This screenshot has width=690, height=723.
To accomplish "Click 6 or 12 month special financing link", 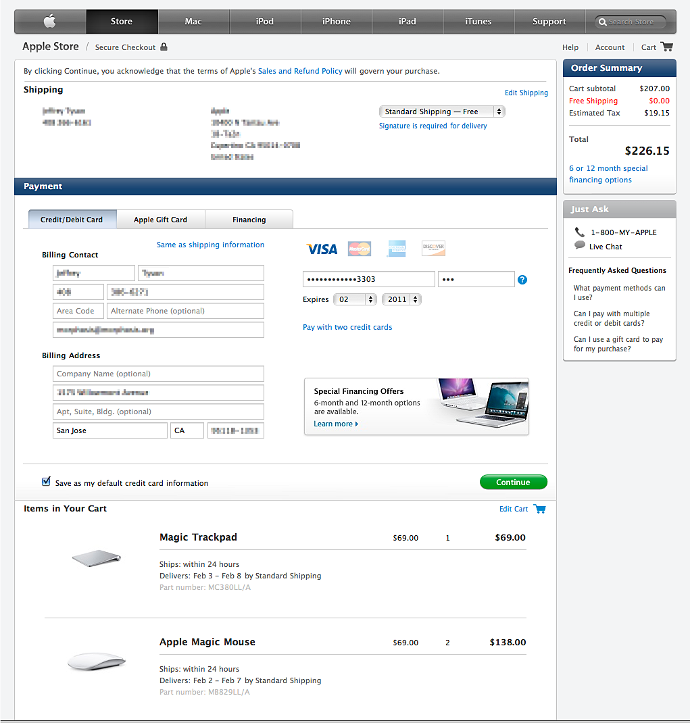I will point(608,174).
